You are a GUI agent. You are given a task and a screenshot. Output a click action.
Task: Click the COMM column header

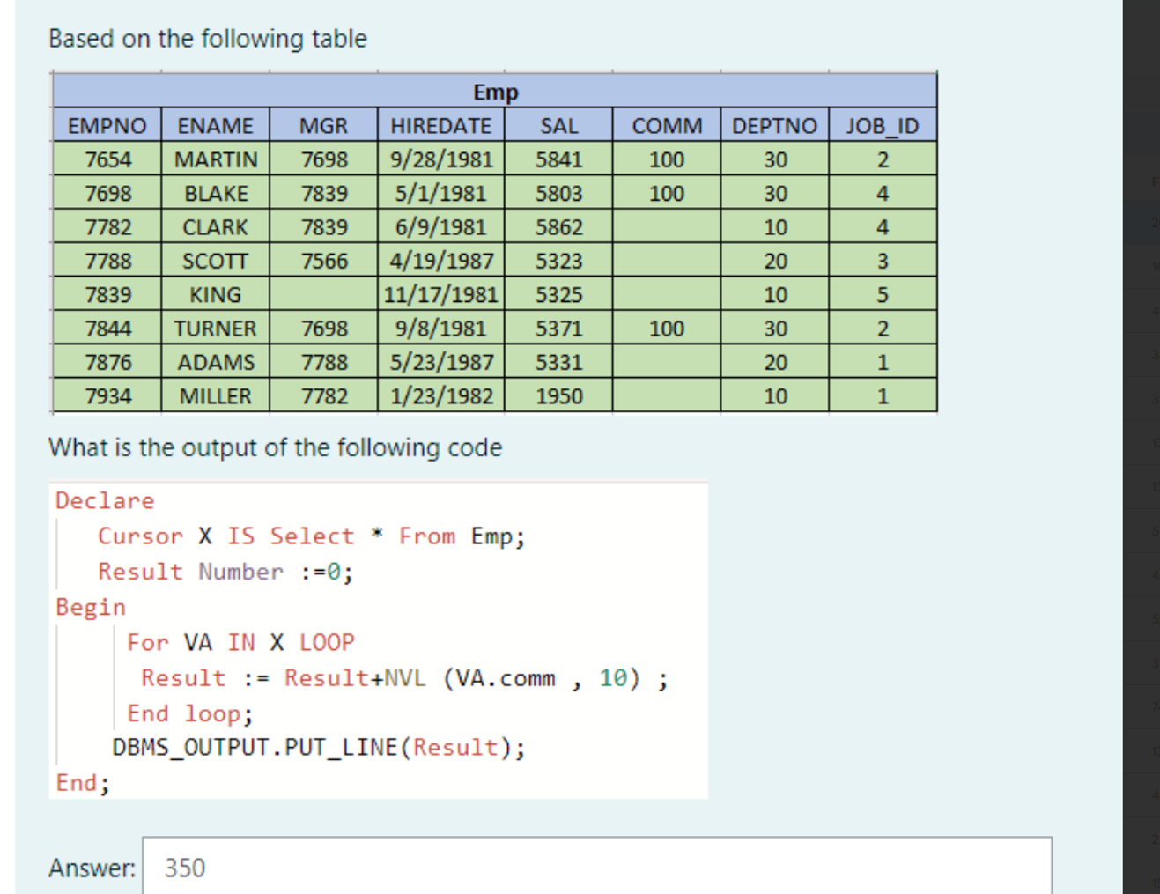pyautogui.click(x=665, y=125)
